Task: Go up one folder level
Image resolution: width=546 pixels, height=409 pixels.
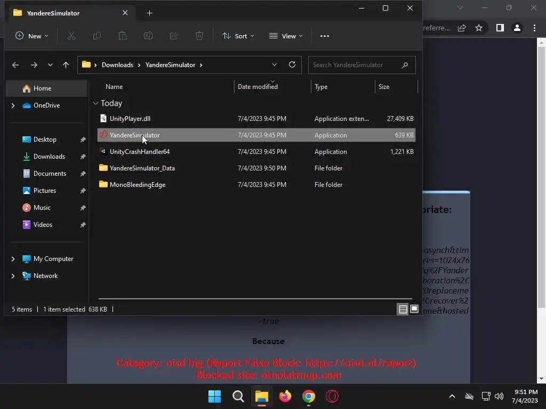Action: 66,65
